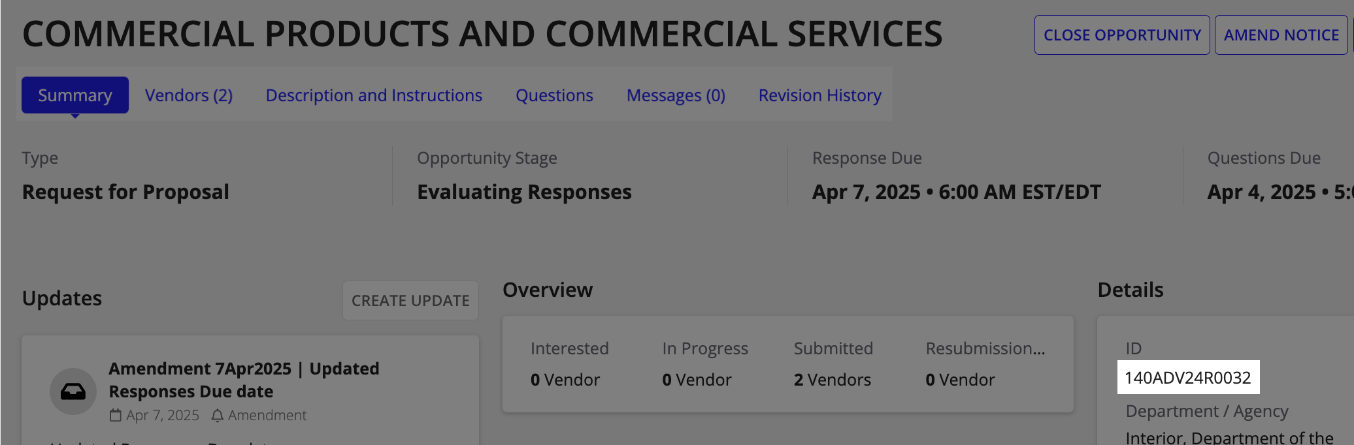Click the calendar icon next to Apr 7, 2025
Viewport: 1354px width, 445px height.
(x=116, y=415)
